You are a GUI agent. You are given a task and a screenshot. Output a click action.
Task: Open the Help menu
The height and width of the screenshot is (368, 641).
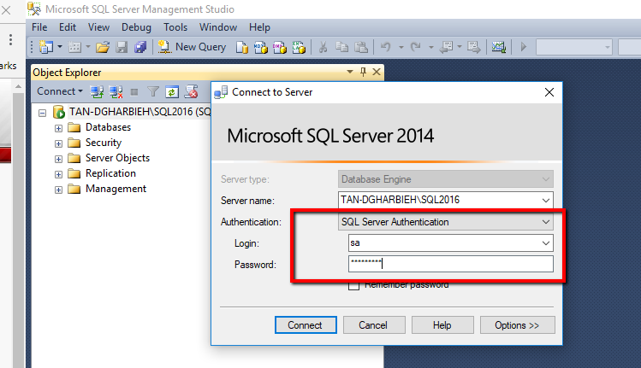coord(259,27)
